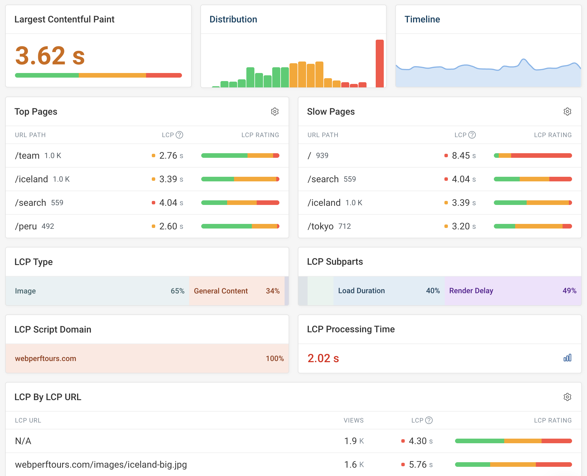587x476 pixels.
Task: Click the 3.62 s LCP rating bar
Action: click(x=98, y=75)
